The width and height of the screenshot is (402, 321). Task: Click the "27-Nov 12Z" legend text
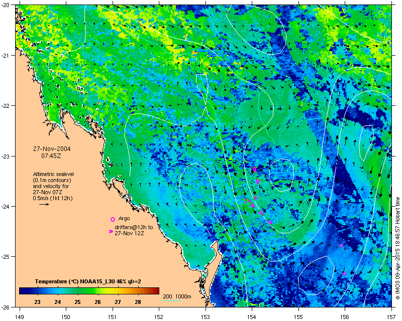[x=129, y=233]
